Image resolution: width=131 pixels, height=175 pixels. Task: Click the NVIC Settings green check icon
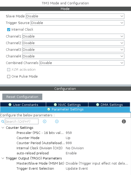(x=55, y=105)
